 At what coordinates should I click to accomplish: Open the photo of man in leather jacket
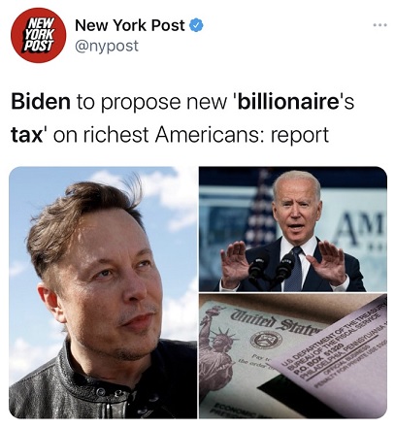[x=103, y=292]
